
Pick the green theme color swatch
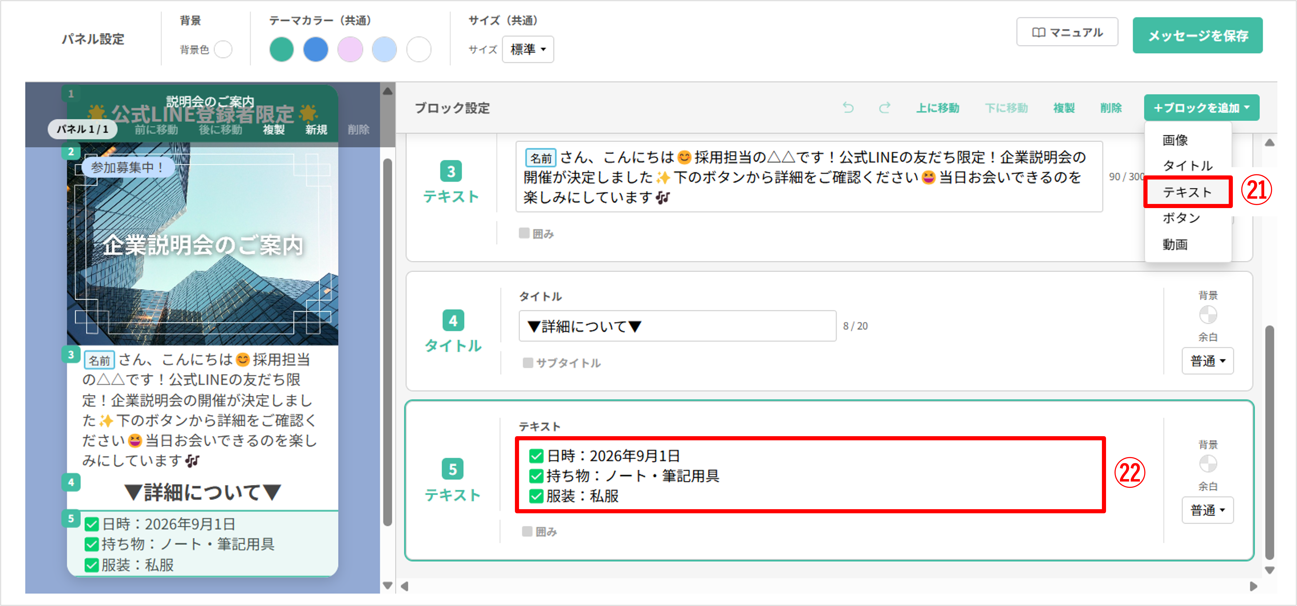click(282, 50)
